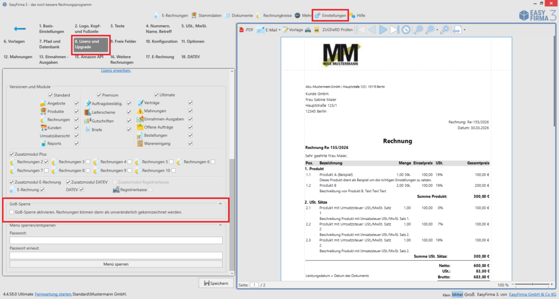Image resolution: width=559 pixels, height=299 pixels.
Task: Open the Rechnungkreise menu
Action: pyautogui.click(x=273, y=16)
